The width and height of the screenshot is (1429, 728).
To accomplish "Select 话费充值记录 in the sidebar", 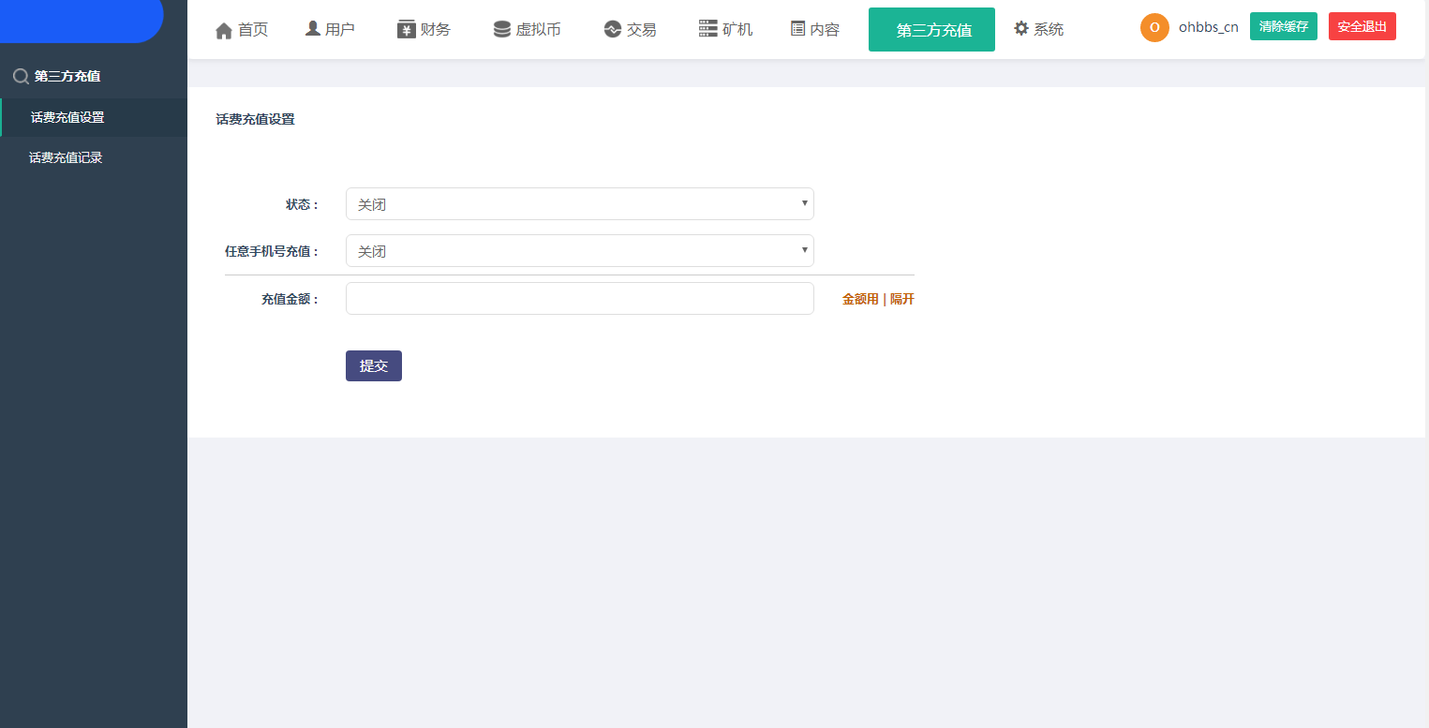I will (66, 157).
